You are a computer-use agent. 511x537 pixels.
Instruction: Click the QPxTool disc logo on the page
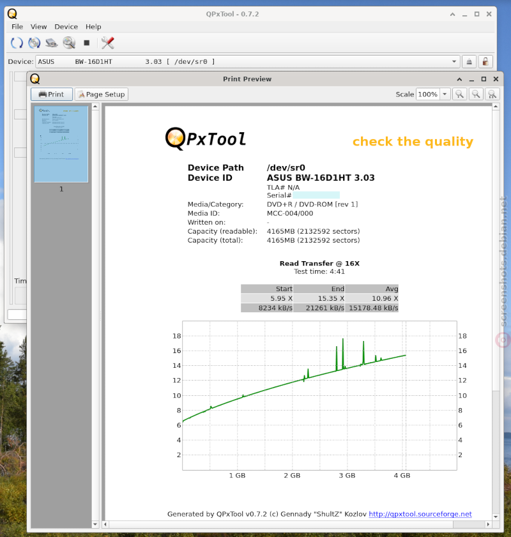(176, 139)
